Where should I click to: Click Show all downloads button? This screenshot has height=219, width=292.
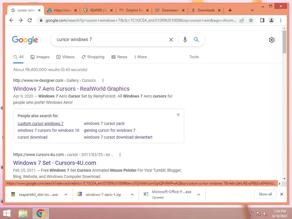[265, 194]
